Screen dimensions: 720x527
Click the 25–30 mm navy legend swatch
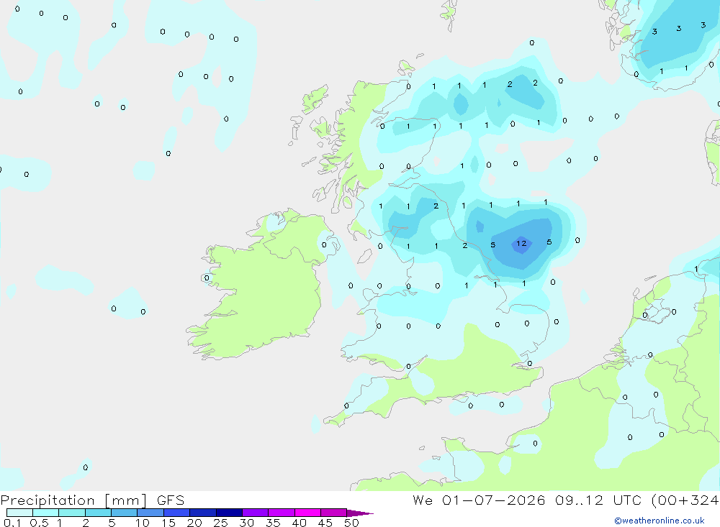229,513
